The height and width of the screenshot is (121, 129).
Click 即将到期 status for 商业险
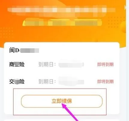105,65
